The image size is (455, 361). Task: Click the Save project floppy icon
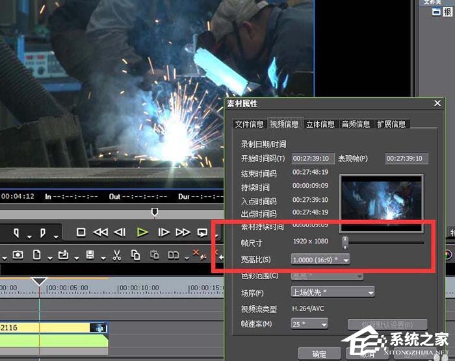(90, 254)
